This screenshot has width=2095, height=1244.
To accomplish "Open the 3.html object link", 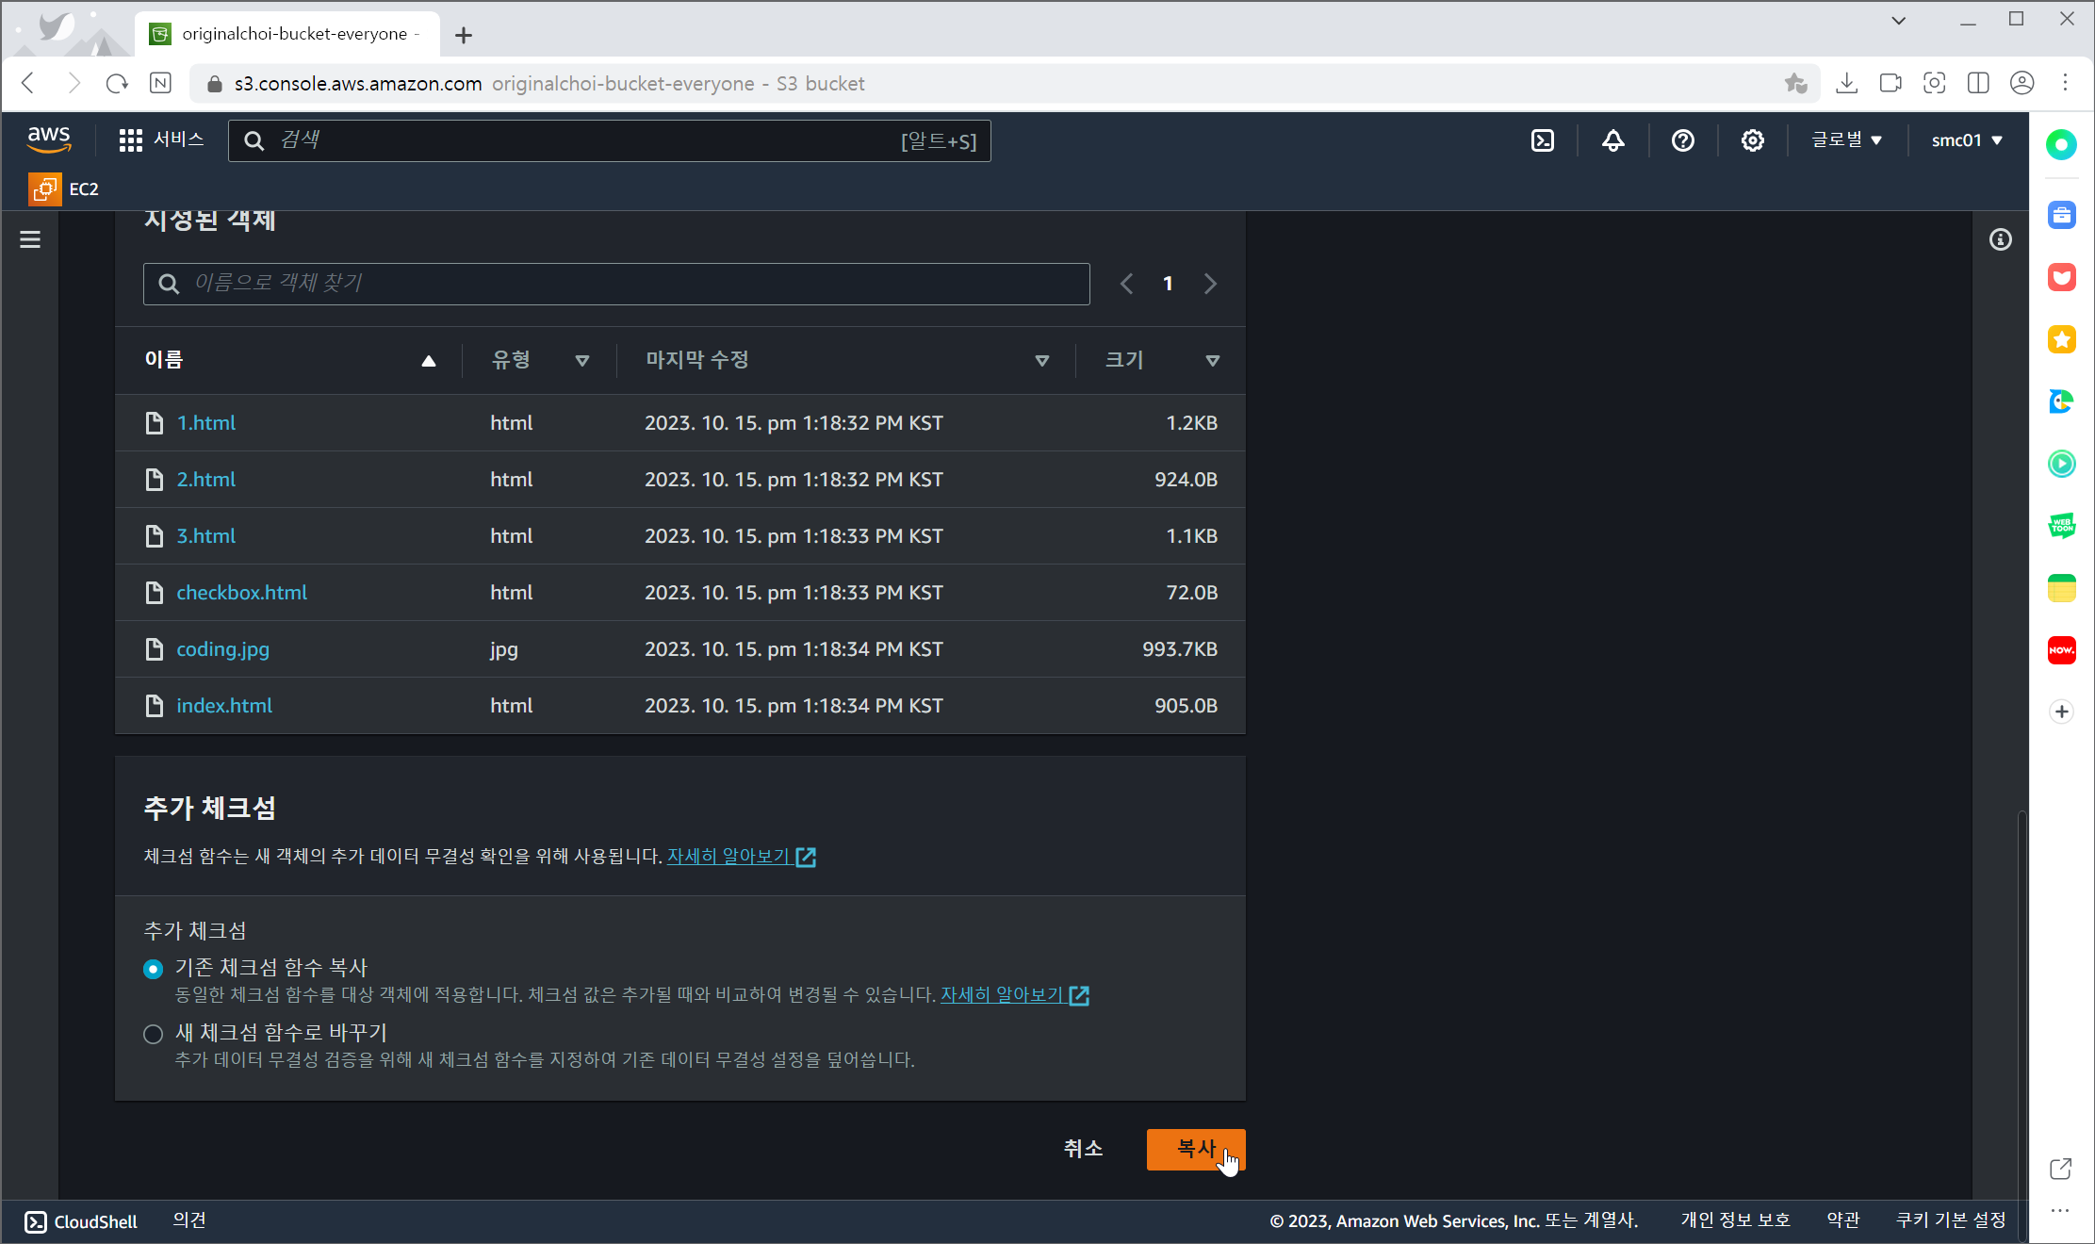I will click(x=206, y=535).
